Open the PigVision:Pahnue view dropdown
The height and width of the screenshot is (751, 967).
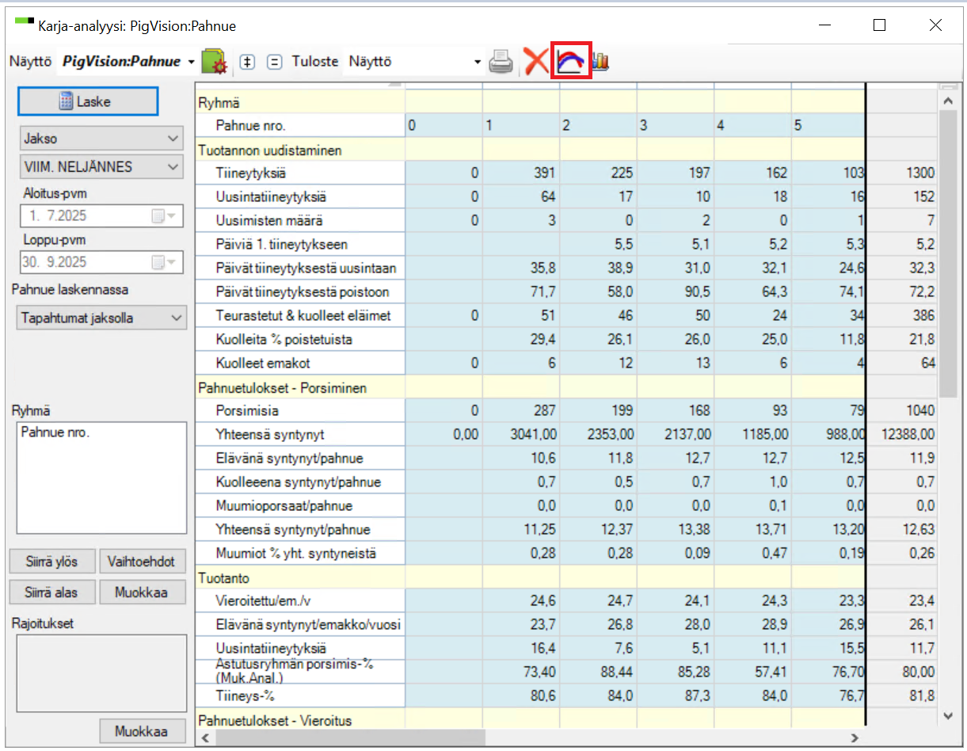point(191,62)
